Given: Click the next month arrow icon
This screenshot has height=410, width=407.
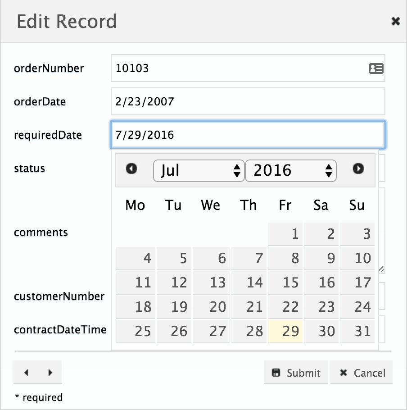Looking at the screenshot, I should pos(358,169).
